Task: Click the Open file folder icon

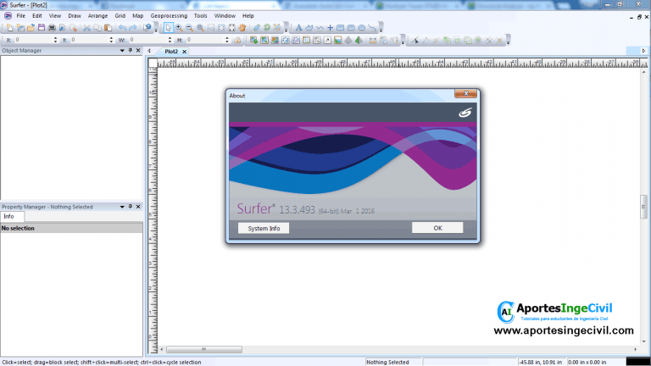Action: [x=31, y=28]
